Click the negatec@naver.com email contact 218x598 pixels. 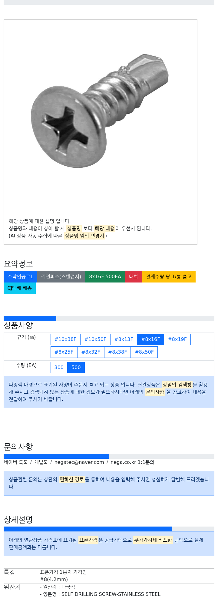(79, 462)
